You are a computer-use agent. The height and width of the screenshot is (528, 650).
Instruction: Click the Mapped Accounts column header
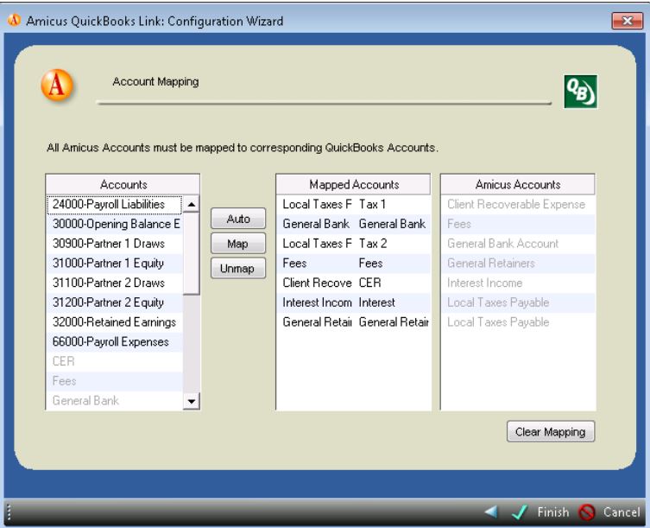pos(354,184)
